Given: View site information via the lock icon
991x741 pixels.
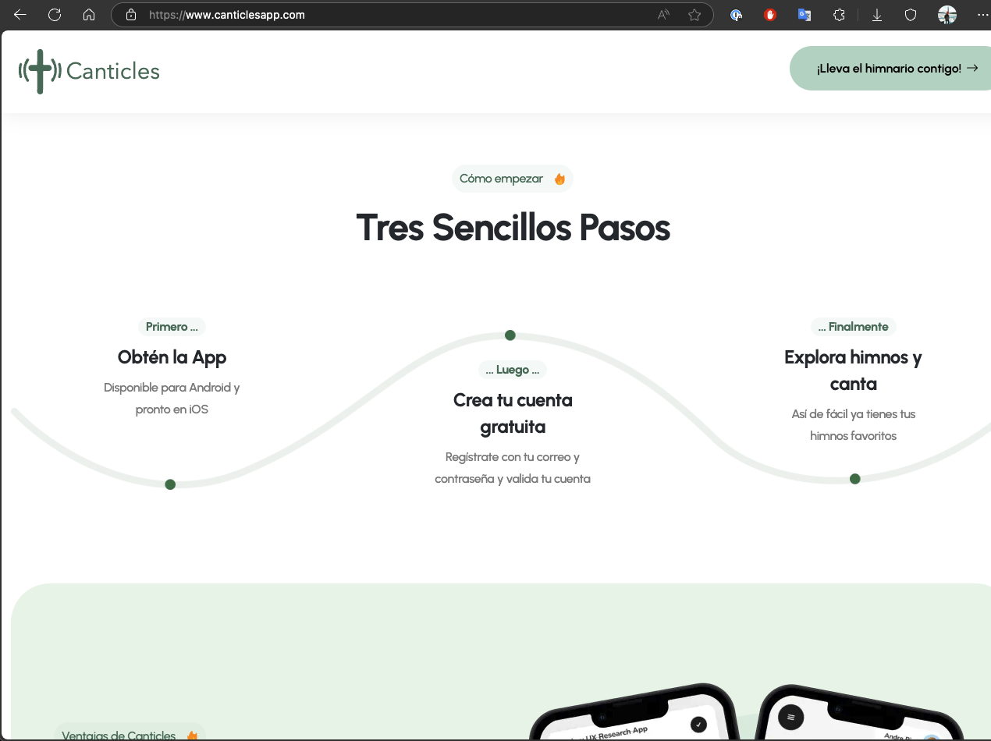Looking at the screenshot, I should pos(130,14).
